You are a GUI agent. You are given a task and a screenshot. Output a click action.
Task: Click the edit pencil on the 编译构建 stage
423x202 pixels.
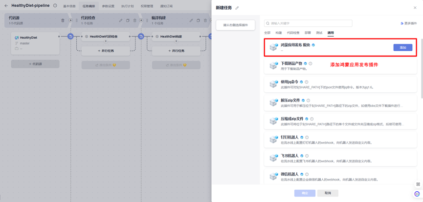coord(191,20)
